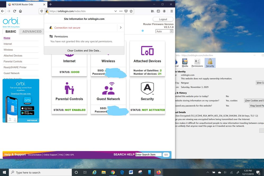Open the URL bar history dropdown arrow
Viewport: 264px width, 176px height.
[115, 11]
